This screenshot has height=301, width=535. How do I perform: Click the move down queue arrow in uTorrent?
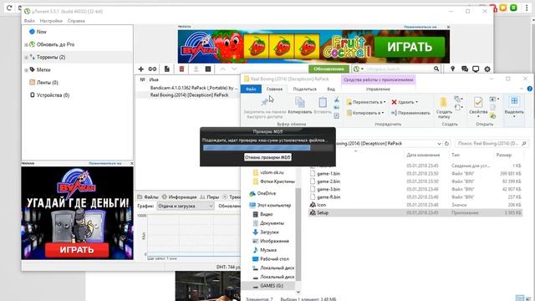[x=234, y=69]
